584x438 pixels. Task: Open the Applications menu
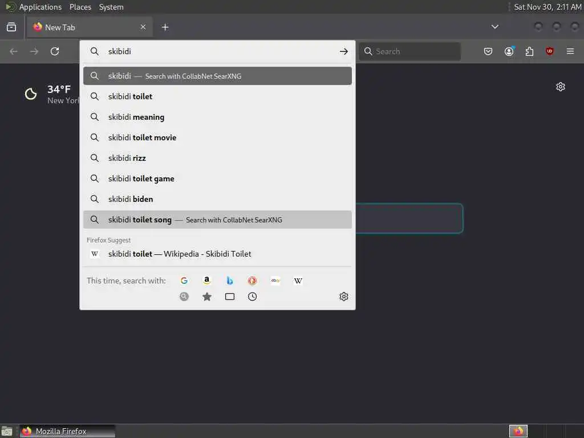40,7
